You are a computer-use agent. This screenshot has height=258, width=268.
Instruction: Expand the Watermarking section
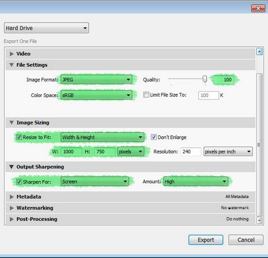pyautogui.click(x=12, y=208)
